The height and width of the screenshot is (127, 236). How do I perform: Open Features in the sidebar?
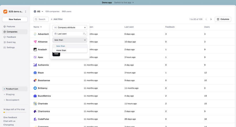15,27
